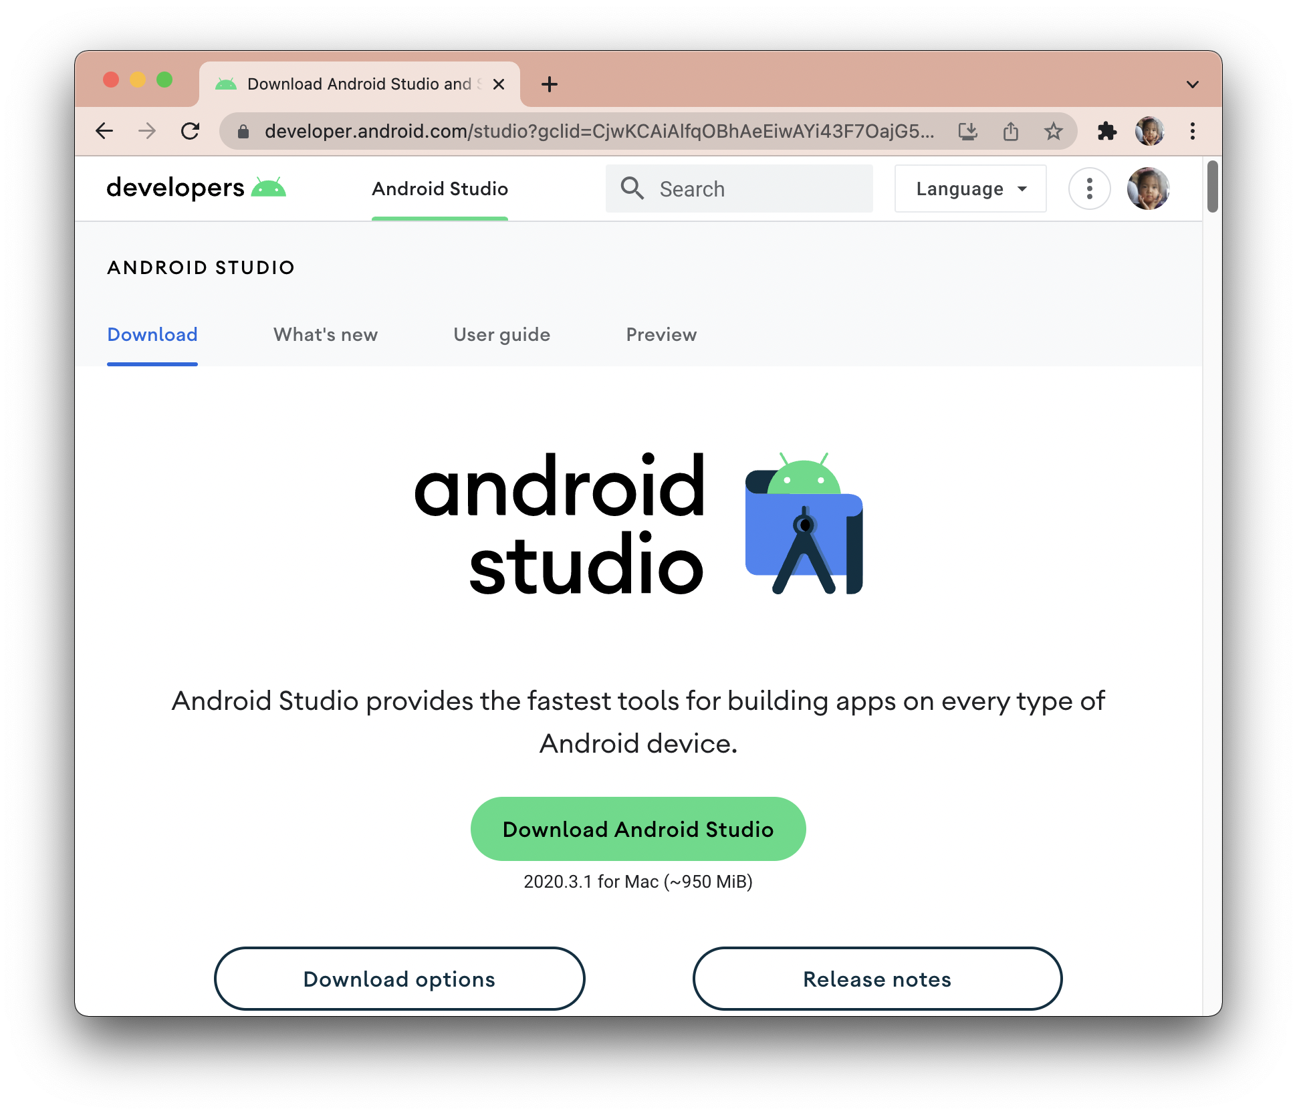1297x1115 pixels.
Task: Open the Extensions puzzle icon
Action: (1106, 131)
